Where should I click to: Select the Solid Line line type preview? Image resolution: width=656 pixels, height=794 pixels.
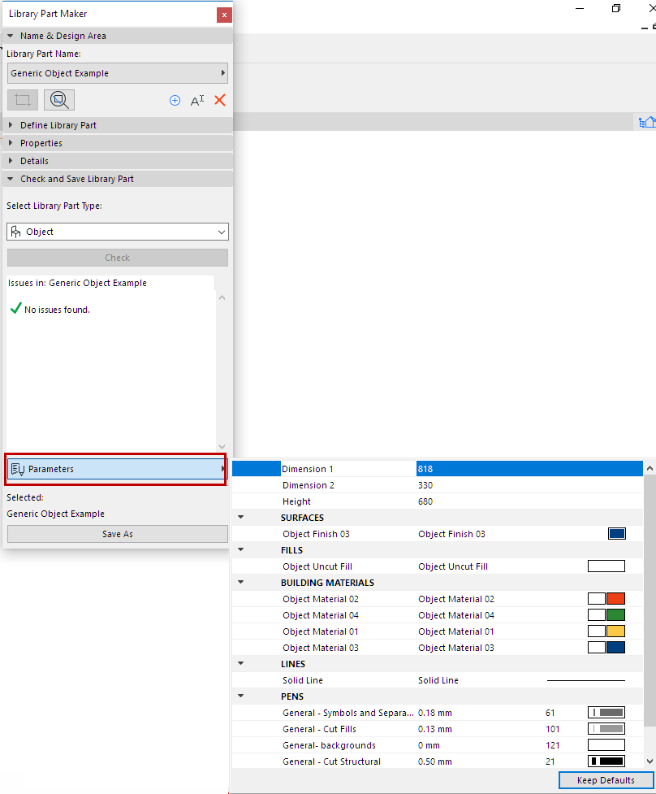click(584, 680)
